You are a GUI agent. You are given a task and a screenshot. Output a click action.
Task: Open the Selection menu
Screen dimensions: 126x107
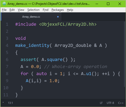point(33,10)
